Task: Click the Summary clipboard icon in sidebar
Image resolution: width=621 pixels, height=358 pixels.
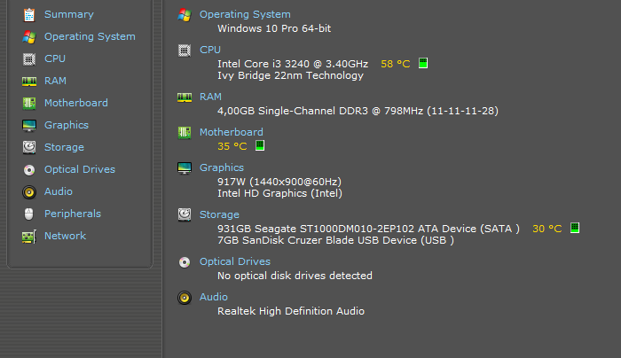Action: (29, 15)
